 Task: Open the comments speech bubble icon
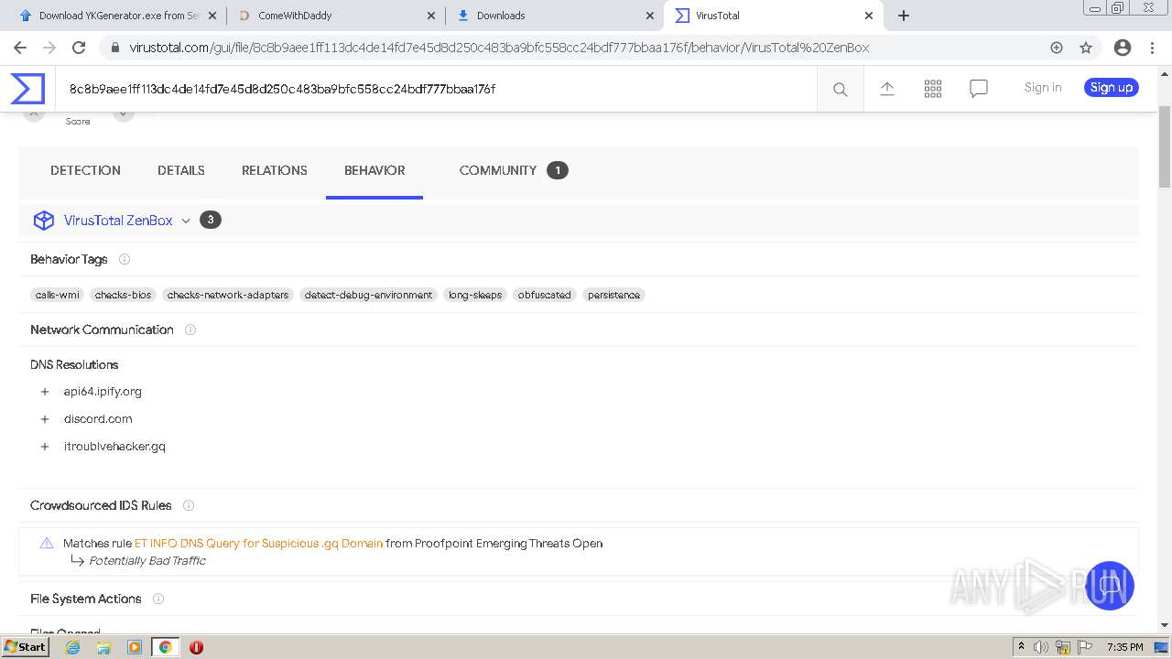[979, 88]
